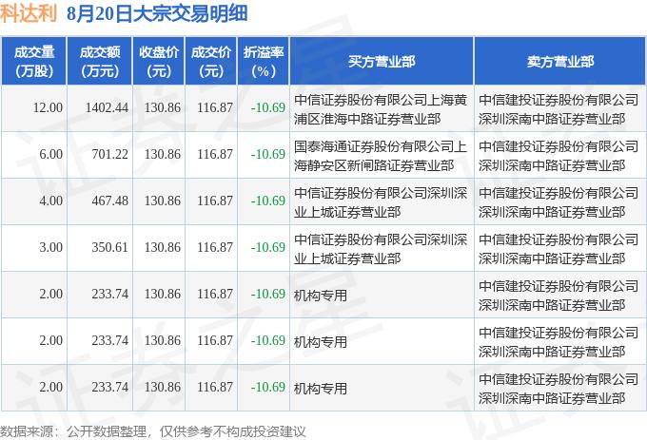647x440 pixels.
Task: Click 116.87 trade price in the 1402.44 row
Action: 215,108
